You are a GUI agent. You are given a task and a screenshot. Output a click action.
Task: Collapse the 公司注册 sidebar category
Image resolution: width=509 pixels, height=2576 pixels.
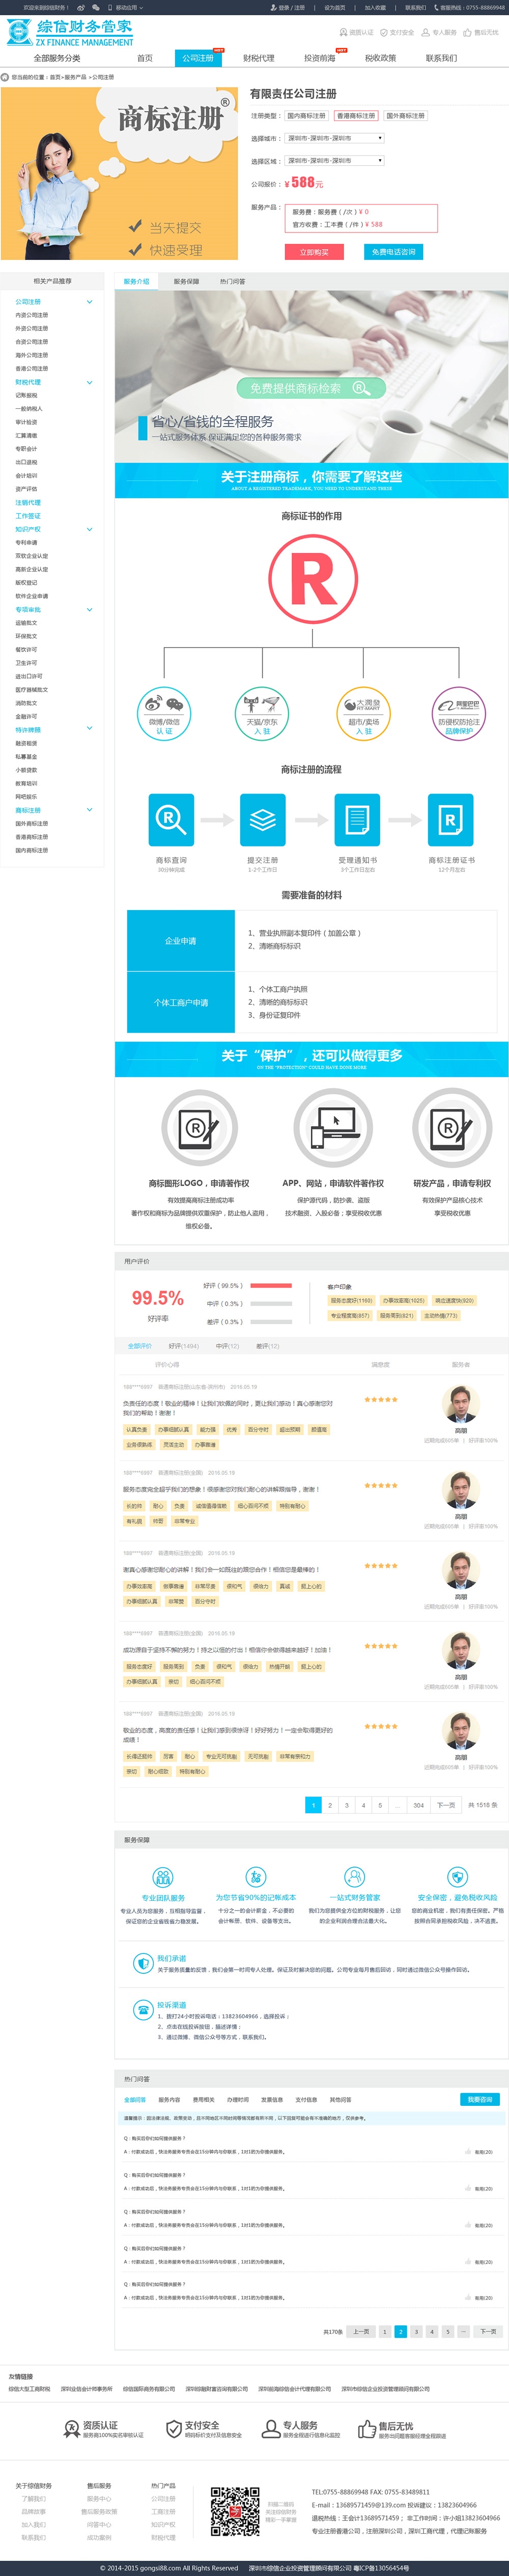(89, 301)
